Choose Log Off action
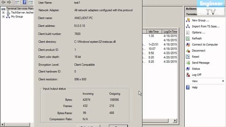This screenshot has width=226, height=127. (197, 75)
